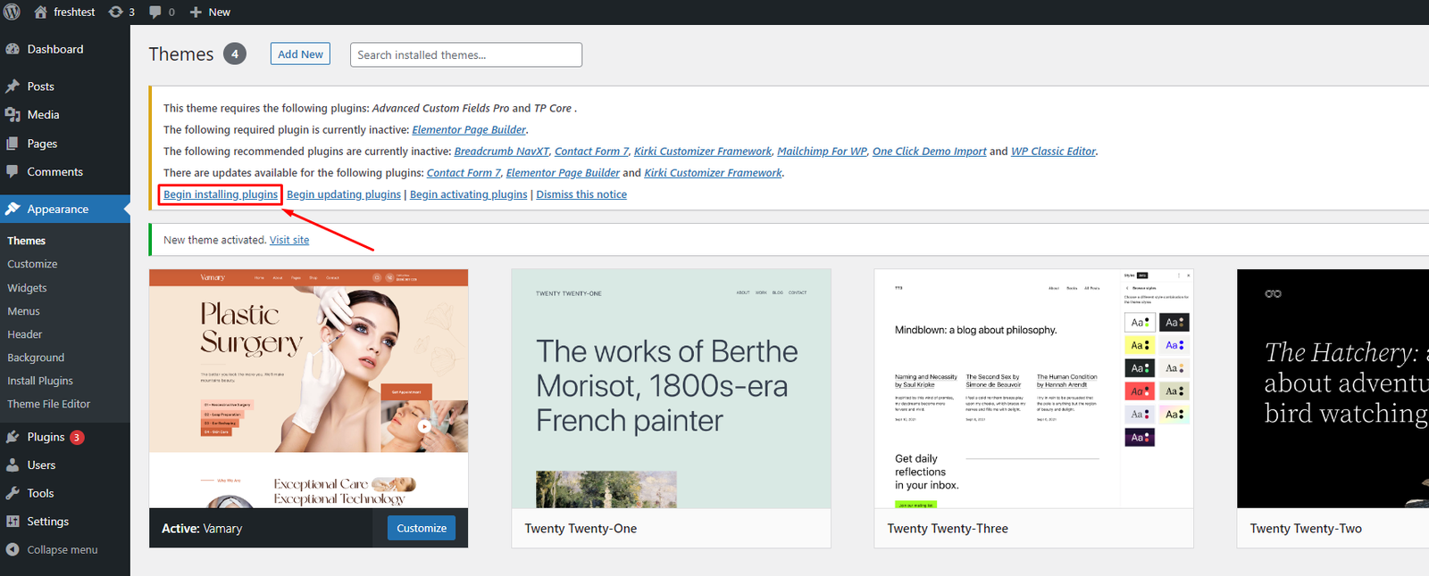
Task: Go to Users in the sidebar
Action: pos(41,465)
